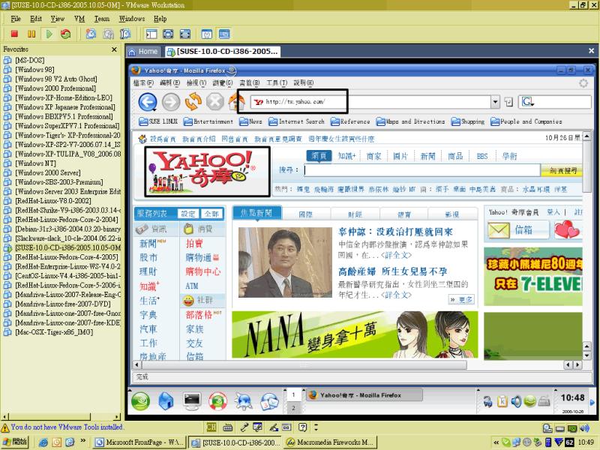
Task: Close the Favorites panel
Action: click(x=114, y=49)
